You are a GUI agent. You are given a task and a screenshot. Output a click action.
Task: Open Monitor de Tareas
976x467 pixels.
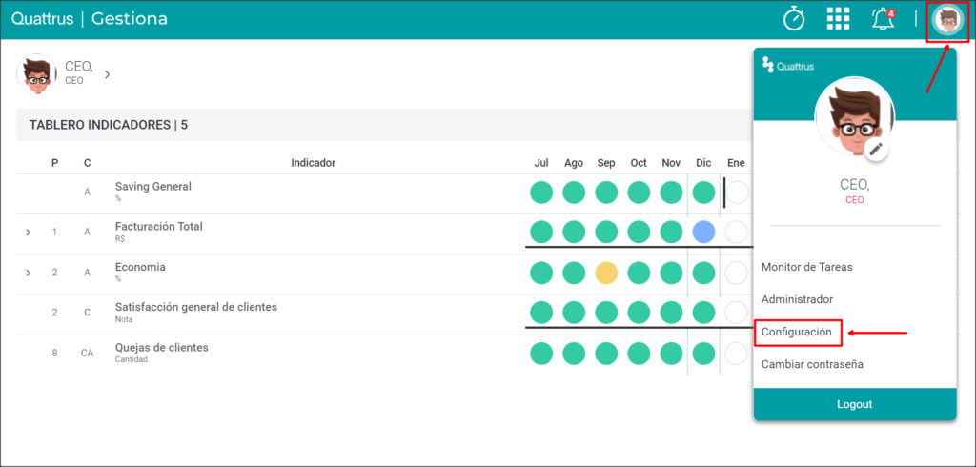[806, 267]
